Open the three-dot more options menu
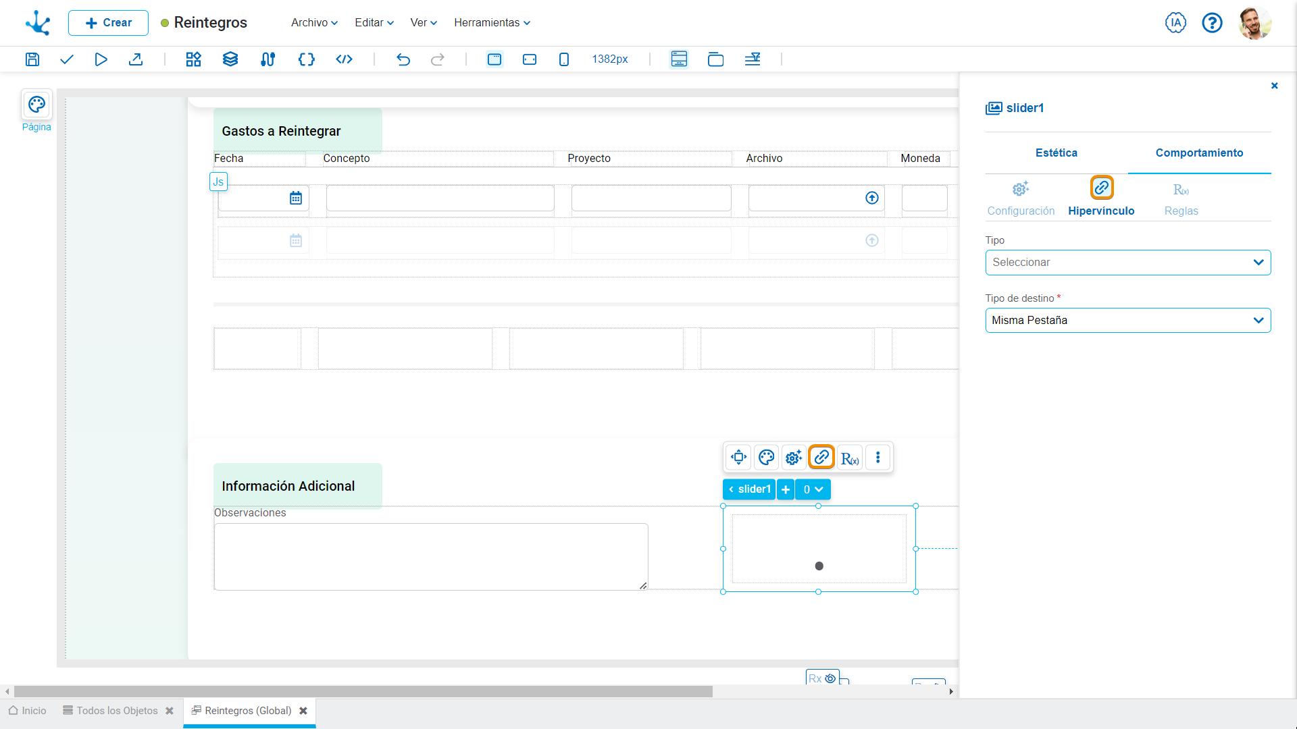The image size is (1297, 729). (878, 458)
